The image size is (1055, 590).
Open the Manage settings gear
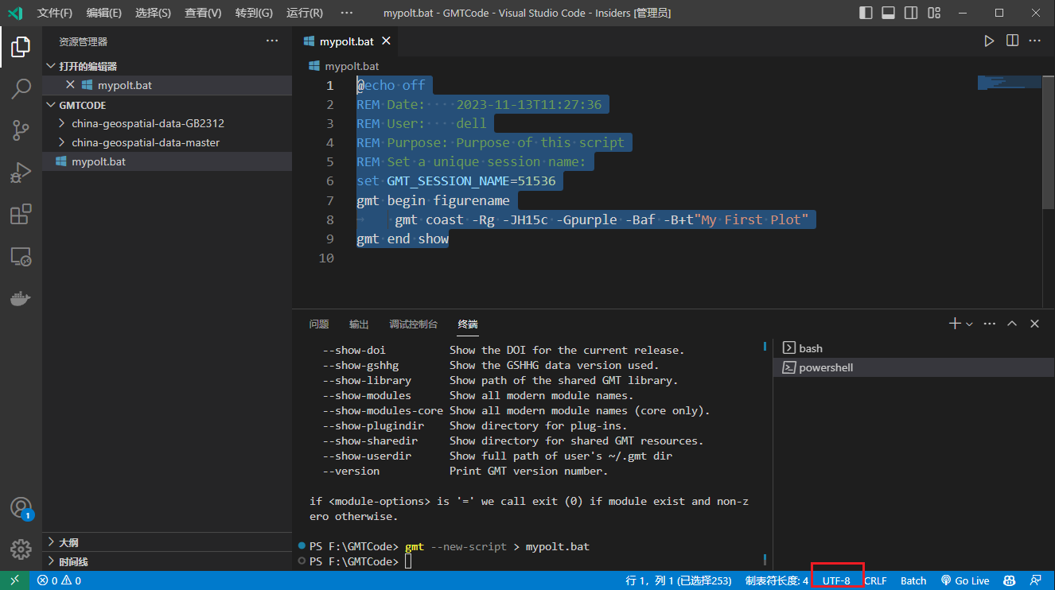[21, 549]
